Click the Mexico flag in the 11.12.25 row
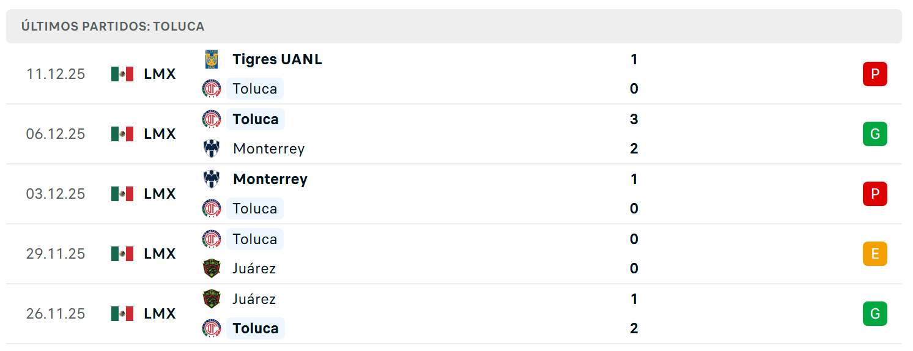The image size is (913, 351). click(122, 74)
